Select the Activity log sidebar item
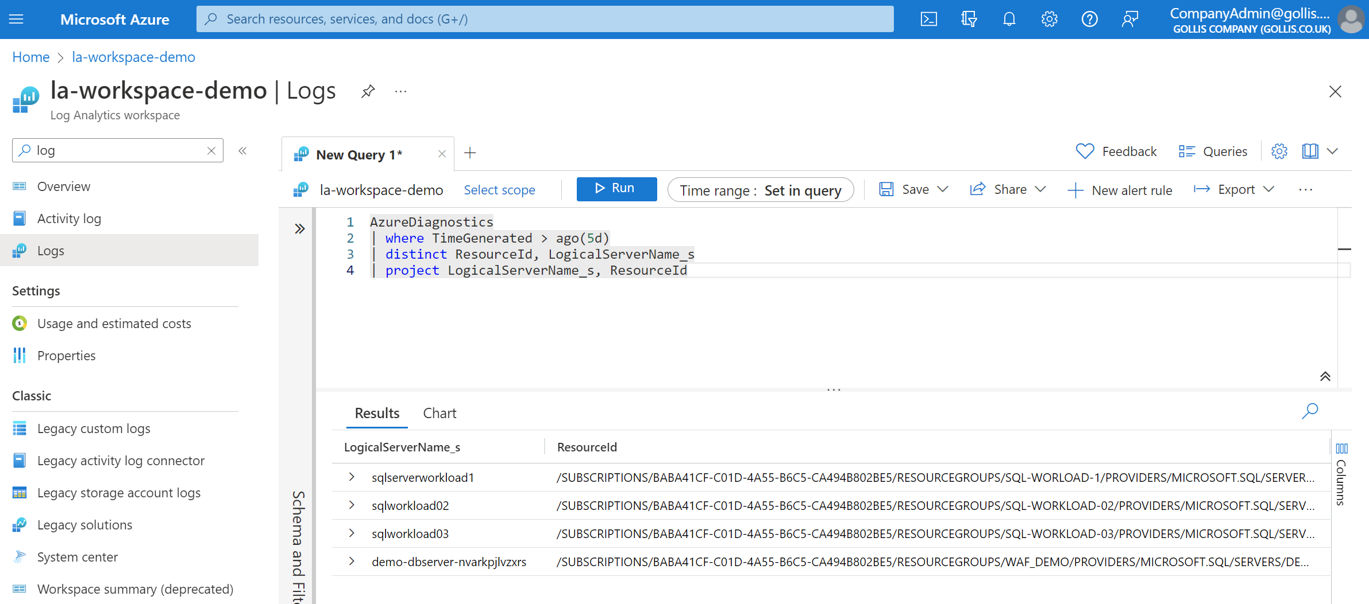1369x604 pixels. coord(69,218)
